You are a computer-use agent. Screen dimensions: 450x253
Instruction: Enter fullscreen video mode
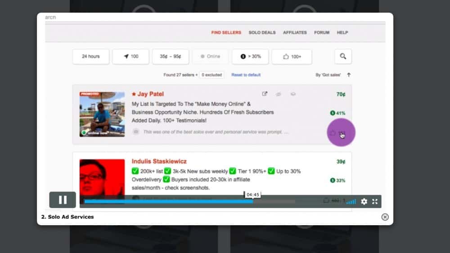pos(375,201)
